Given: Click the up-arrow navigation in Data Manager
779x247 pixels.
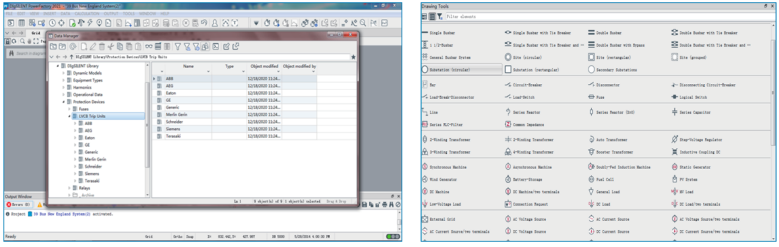Looking at the screenshot, I should 72,57.
